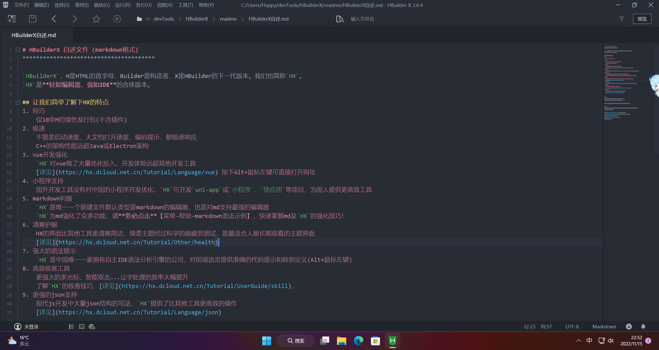Screen dimensions: 659x350
Task: Launch Microsoft Edge from the taskbar
Action: click(358, 340)
